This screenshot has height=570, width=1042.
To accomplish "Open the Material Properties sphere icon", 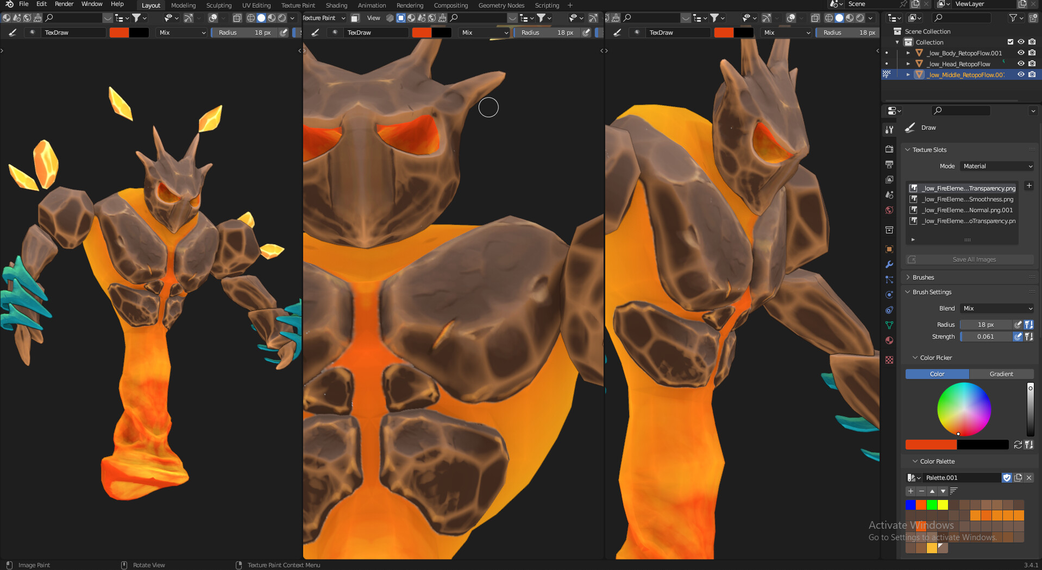I will (x=889, y=340).
